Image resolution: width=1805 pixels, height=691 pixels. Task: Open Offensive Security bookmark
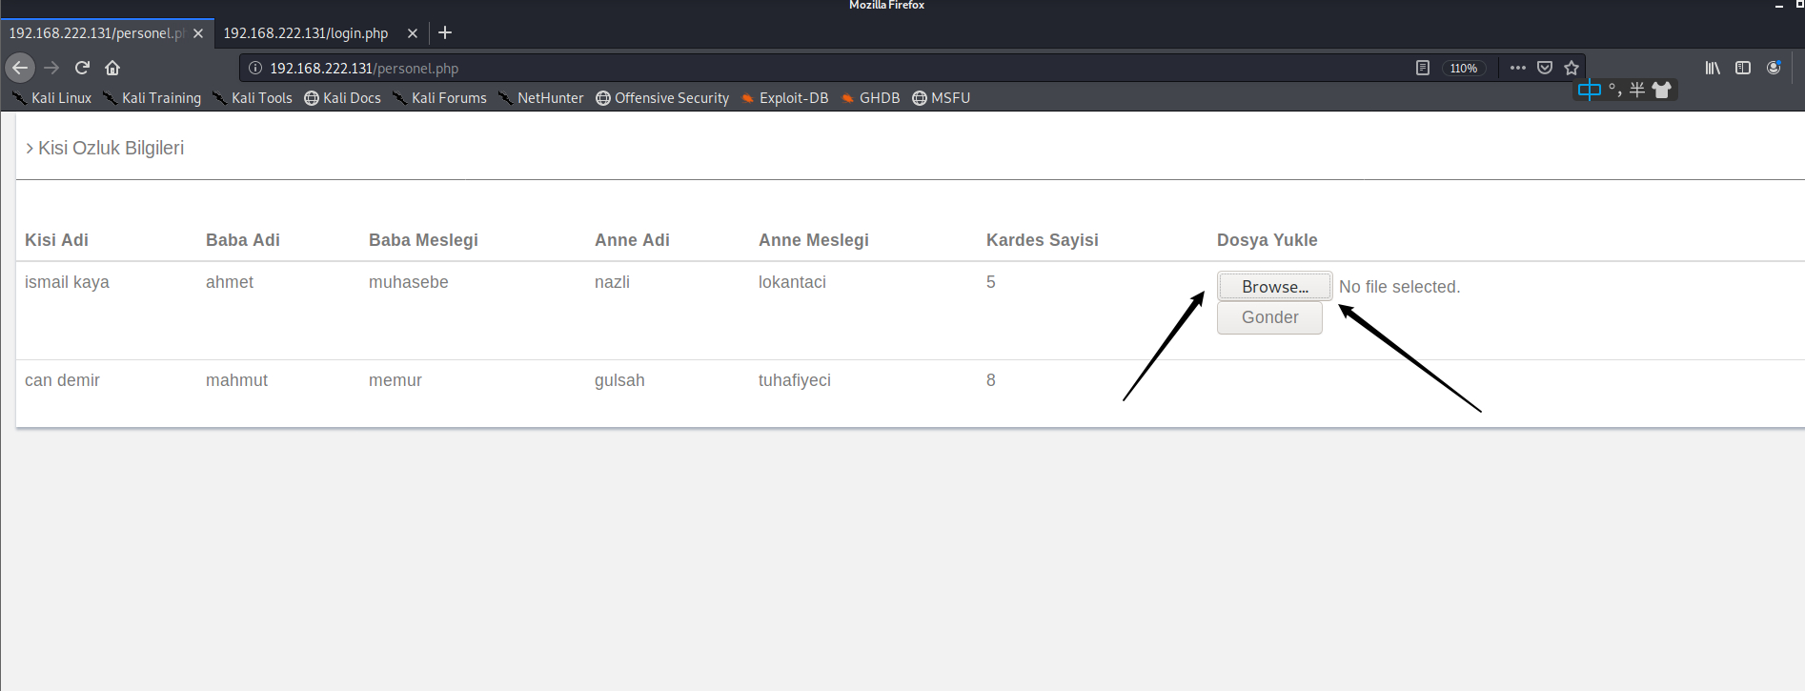[x=662, y=98]
